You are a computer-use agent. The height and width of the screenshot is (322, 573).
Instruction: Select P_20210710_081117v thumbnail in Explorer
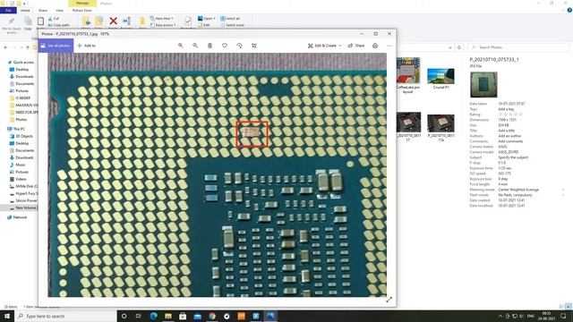click(440, 127)
